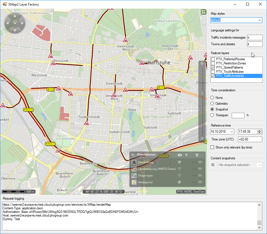
Task: Decrement reference time with down spinner
Action: (259, 133)
